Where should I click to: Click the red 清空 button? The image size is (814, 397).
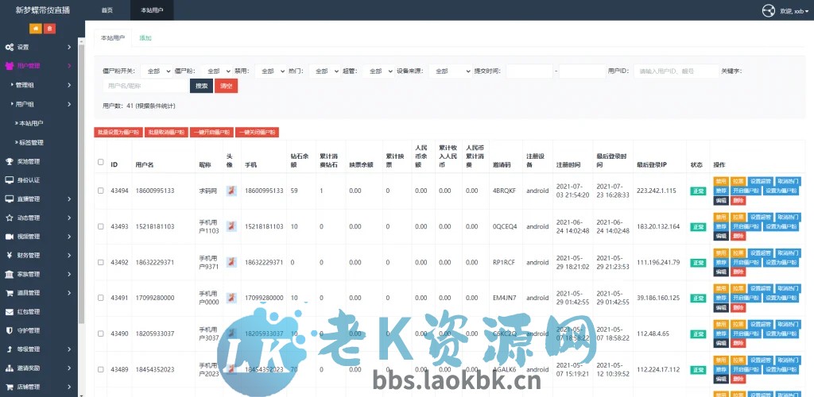pos(227,86)
